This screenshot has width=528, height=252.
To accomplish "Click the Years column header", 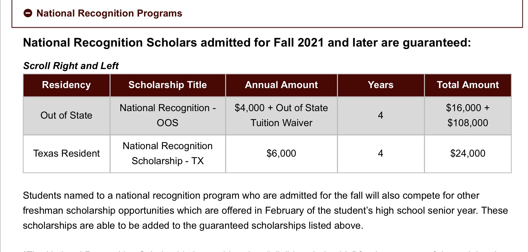I will [381, 85].
